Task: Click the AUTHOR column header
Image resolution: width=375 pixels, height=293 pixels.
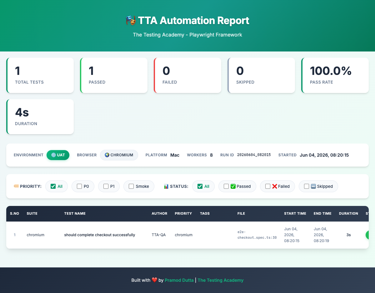Action: click(x=159, y=214)
